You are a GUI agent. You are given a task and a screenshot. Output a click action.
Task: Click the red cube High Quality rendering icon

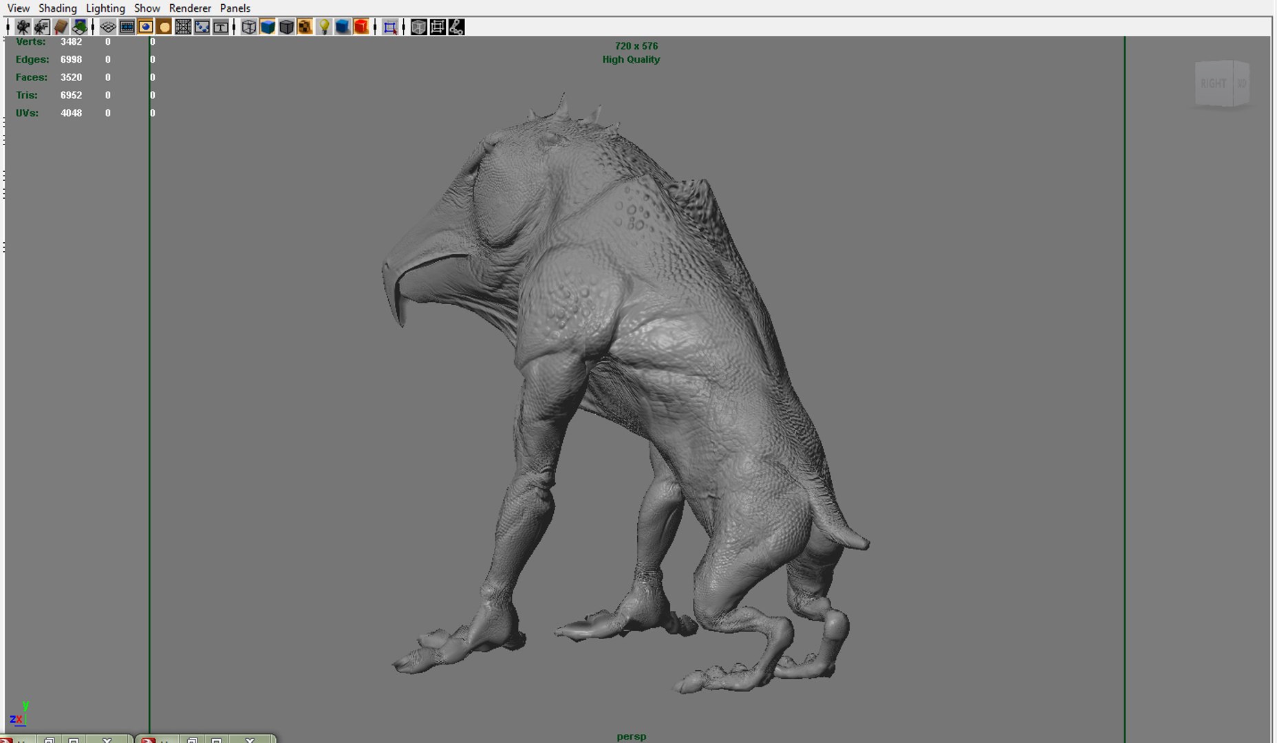361,27
